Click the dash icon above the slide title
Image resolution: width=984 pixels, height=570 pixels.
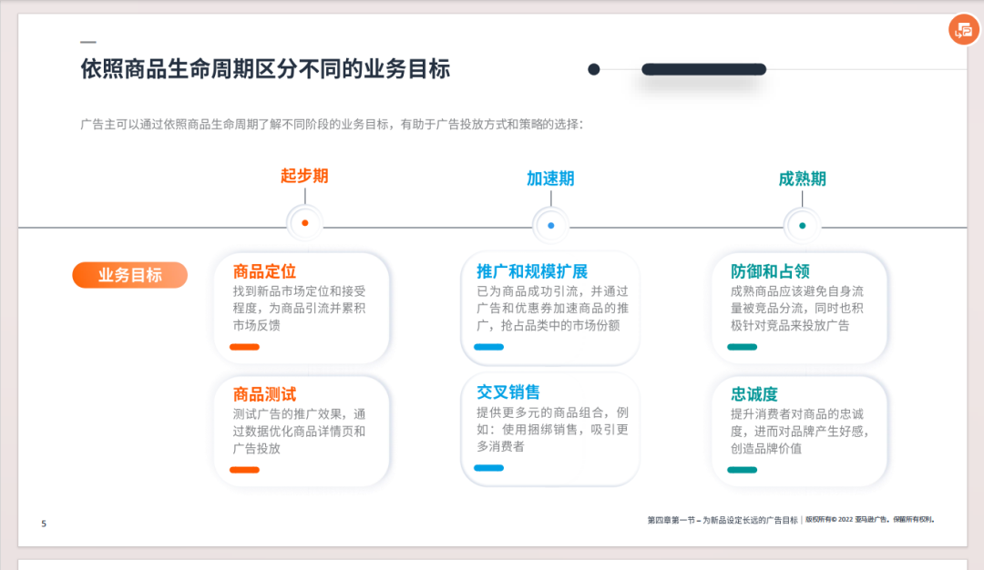click(87, 40)
